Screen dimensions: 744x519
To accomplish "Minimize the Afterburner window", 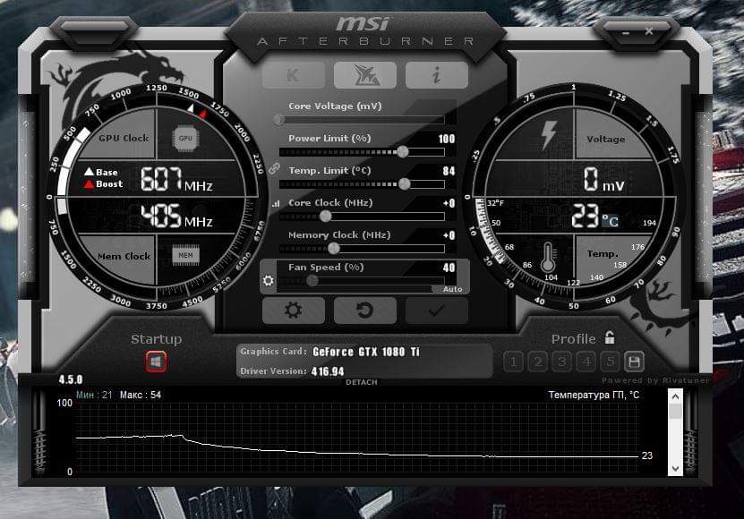I will 626,33.
